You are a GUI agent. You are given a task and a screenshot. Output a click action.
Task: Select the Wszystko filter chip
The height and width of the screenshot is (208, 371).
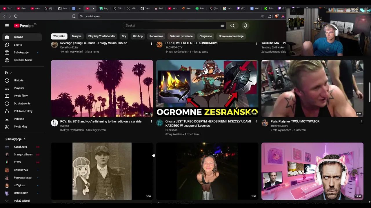pos(59,36)
